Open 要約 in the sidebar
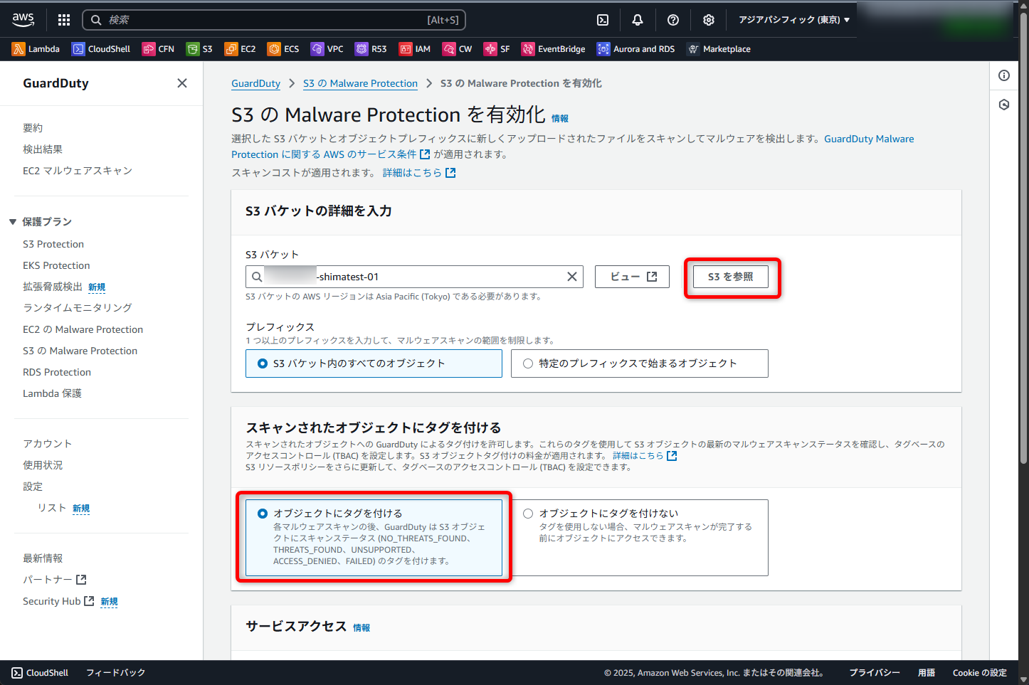 [x=33, y=128]
